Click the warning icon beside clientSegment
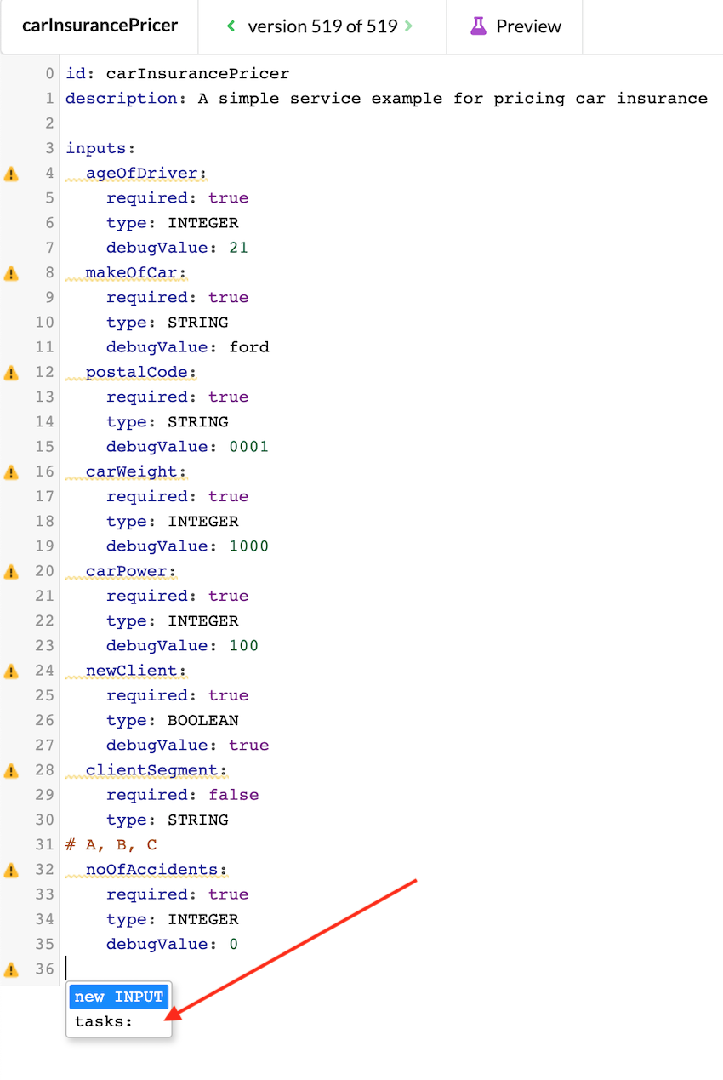 (11, 770)
